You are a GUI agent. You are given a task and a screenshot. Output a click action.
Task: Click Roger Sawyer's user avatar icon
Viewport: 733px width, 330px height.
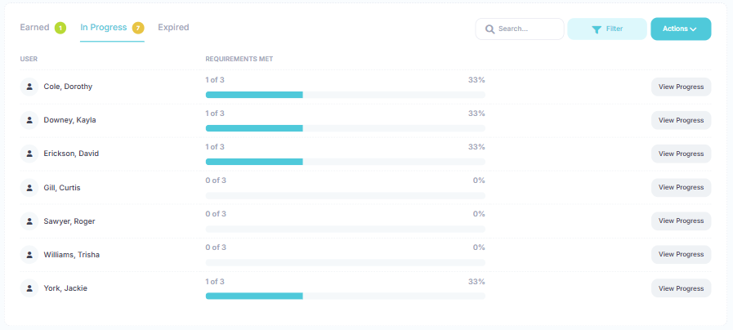pos(29,221)
